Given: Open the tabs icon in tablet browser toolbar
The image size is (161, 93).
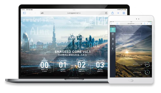Looking at the screenshot, I should tap(151, 24).
